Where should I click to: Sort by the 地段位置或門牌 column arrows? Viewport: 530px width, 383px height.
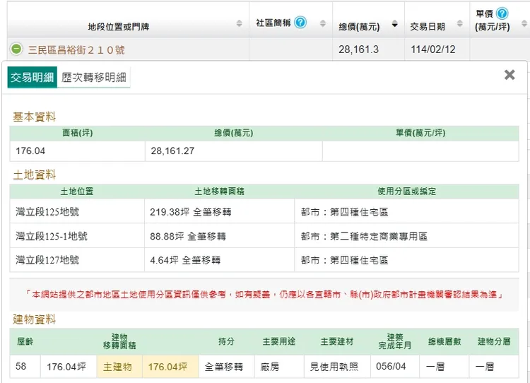pos(239,23)
